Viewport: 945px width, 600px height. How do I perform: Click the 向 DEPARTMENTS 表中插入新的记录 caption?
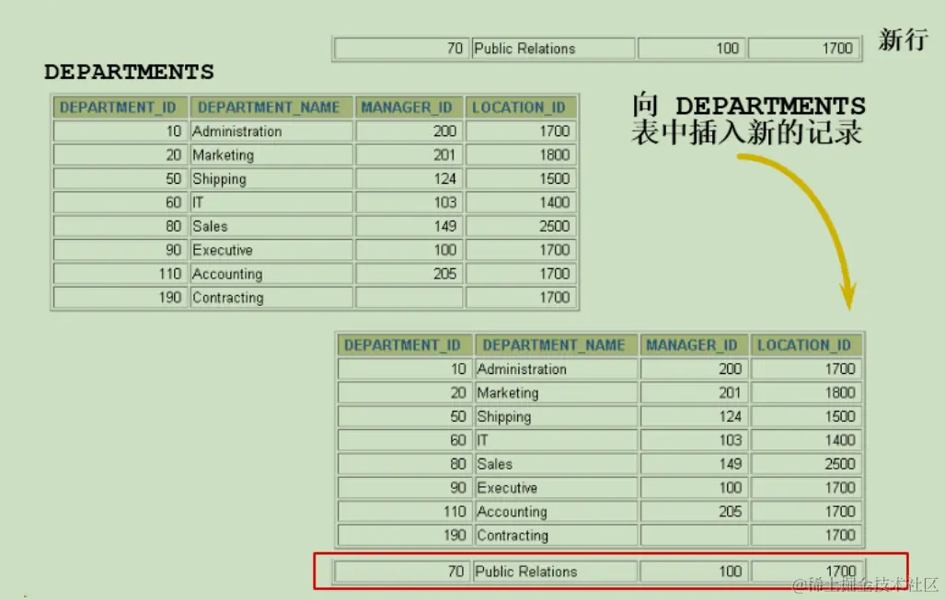pyautogui.click(x=748, y=119)
